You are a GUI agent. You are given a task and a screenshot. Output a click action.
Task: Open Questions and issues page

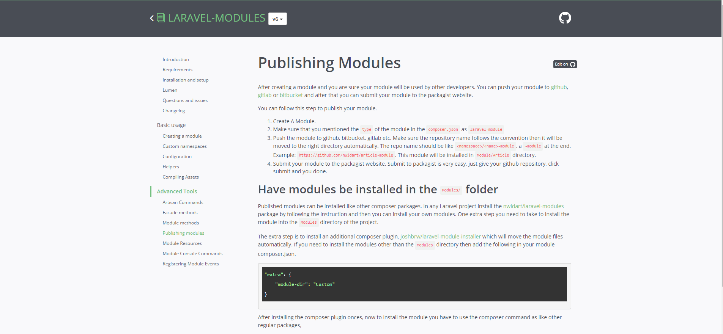[x=185, y=100]
